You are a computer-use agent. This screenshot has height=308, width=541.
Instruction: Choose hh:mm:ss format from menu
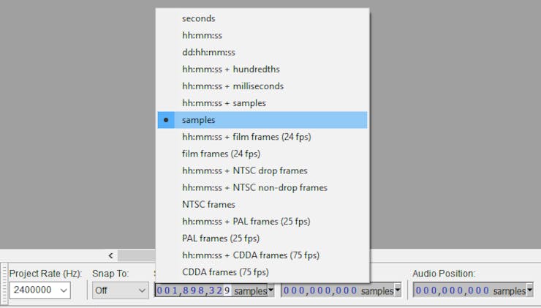pyautogui.click(x=262, y=35)
